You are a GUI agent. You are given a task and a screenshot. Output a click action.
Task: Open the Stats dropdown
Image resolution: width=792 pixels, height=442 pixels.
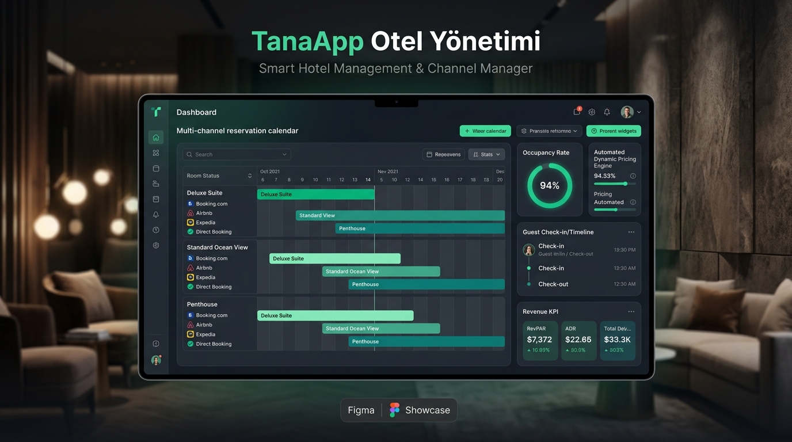(x=486, y=155)
